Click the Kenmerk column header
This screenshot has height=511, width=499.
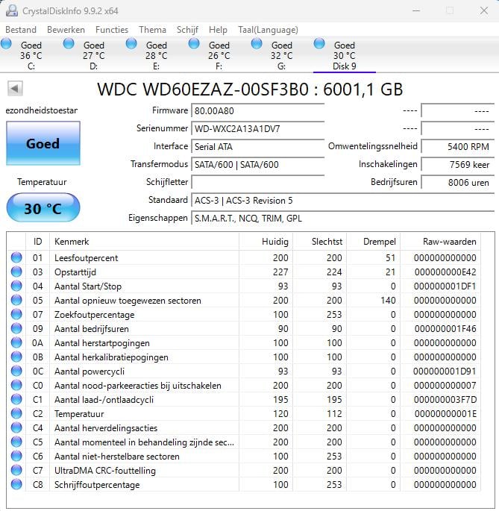pyautogui.click(x=144, y=242)
